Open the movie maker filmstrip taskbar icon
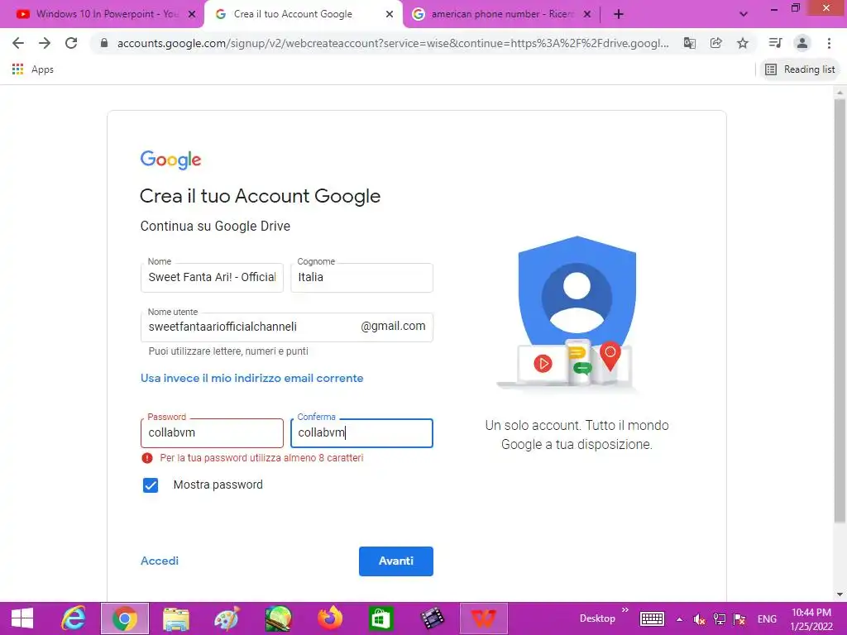This screenshot has width=847, height=635. 432,618
